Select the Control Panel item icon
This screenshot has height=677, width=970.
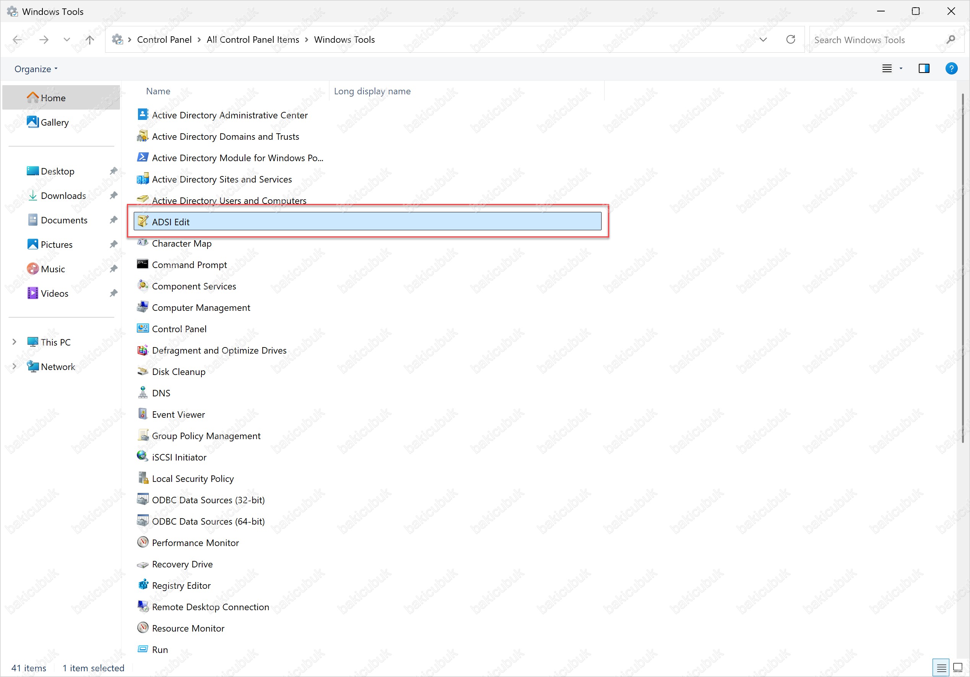click(143, 328)
